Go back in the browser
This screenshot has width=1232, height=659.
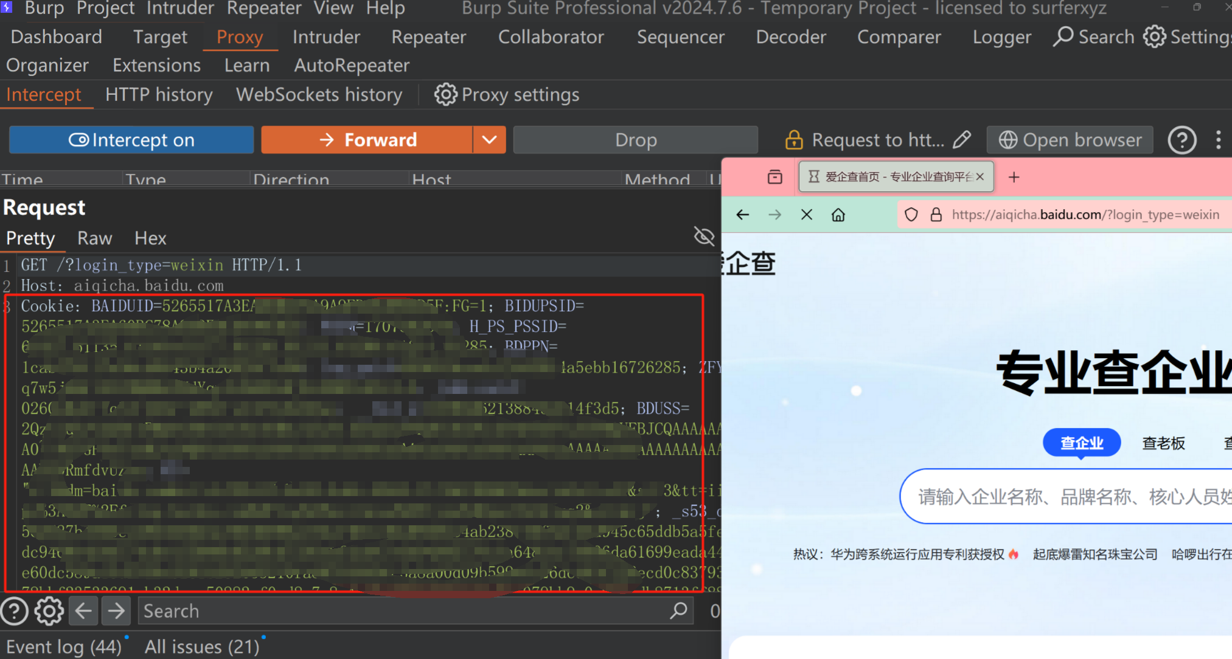point(742,215)
